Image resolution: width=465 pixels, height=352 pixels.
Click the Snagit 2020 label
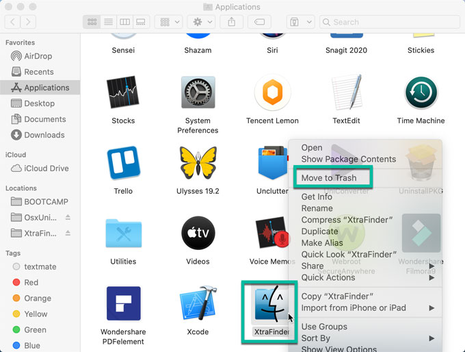pos(347,50)
